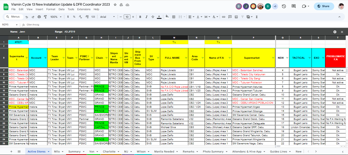Click the Name box showing M295
Viewport: 348px width, 155px height.
10,25
